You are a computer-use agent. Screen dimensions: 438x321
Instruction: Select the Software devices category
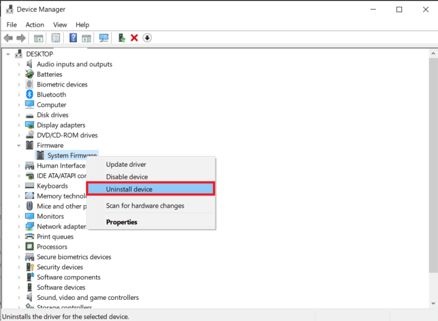61,287
